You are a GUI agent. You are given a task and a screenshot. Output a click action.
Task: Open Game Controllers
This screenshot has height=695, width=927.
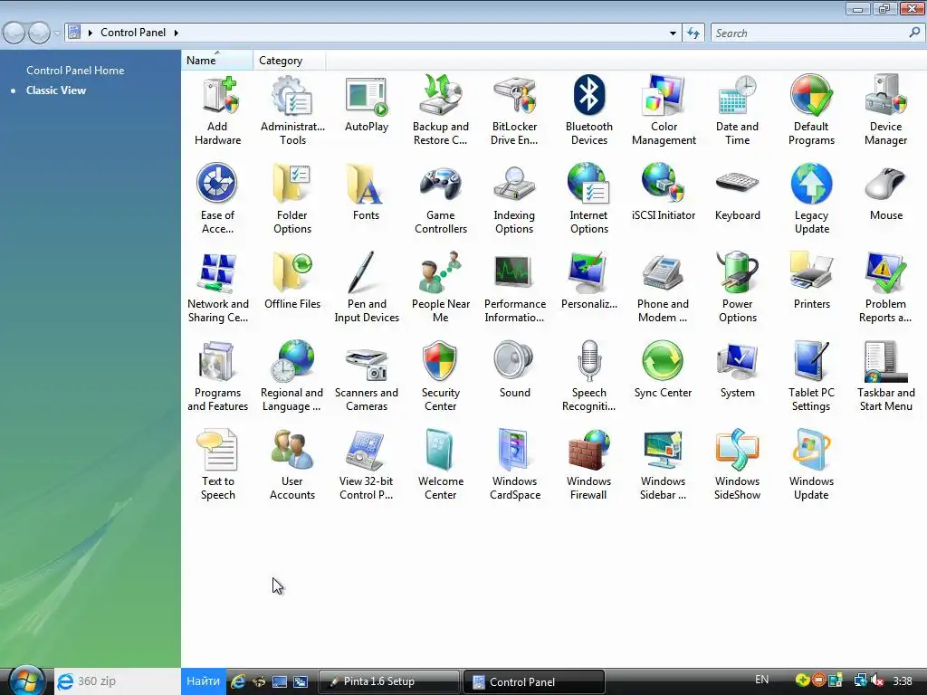(441, 198)
